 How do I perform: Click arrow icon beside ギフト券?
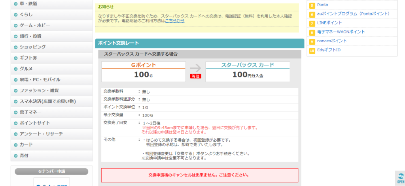tap(16, 58)
